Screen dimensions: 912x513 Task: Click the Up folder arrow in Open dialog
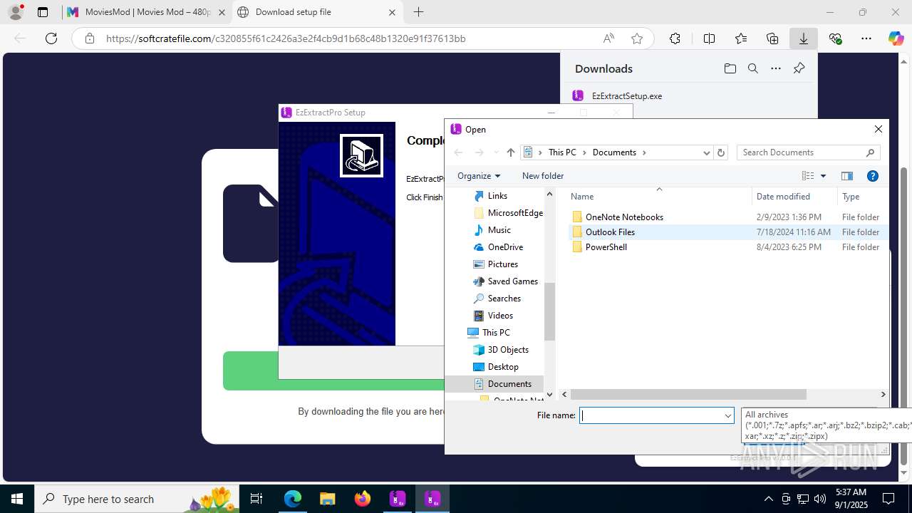pos(510,152)
